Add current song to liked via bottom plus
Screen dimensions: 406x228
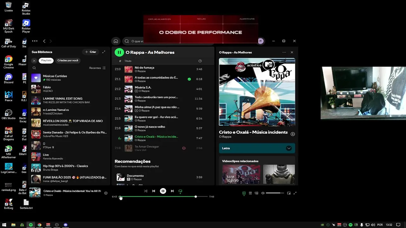pos(106,193)
